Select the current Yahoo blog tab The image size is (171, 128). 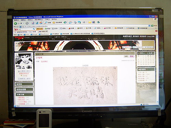26,32
